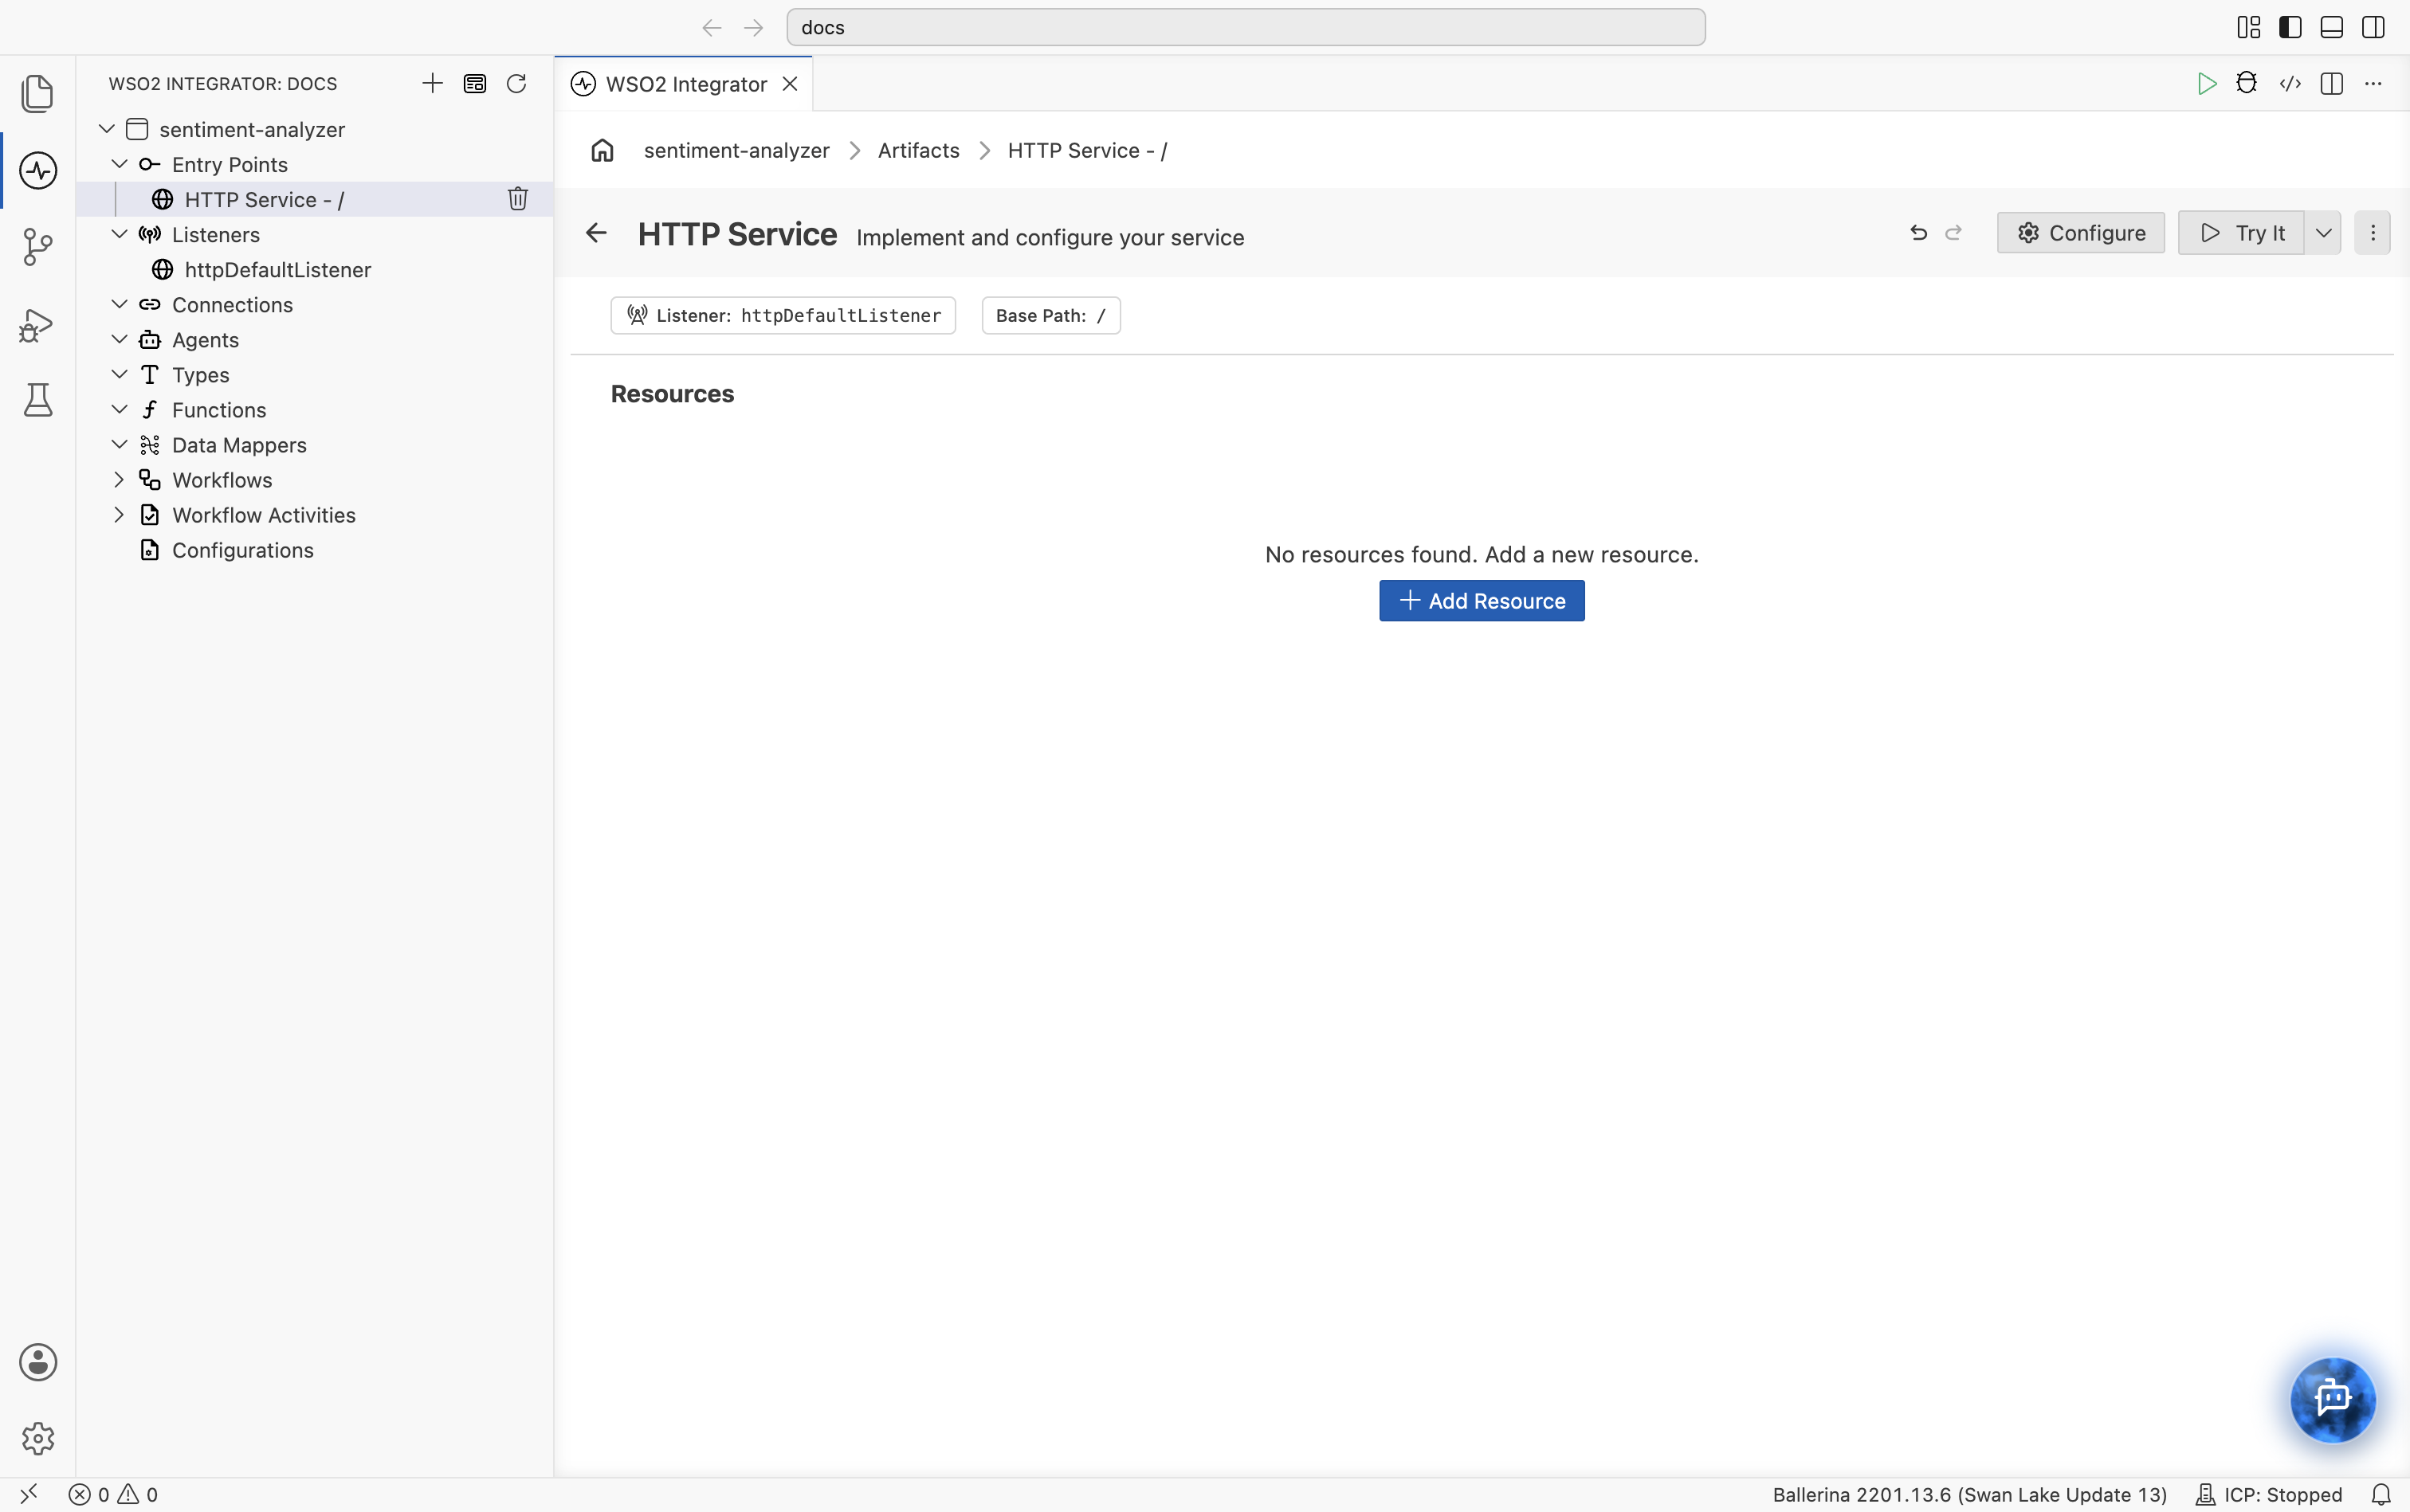The height and width of the screenshot is (1512, 2410).
Task: Open the Accounts icon in activity bar
Action: (37, 1362)
